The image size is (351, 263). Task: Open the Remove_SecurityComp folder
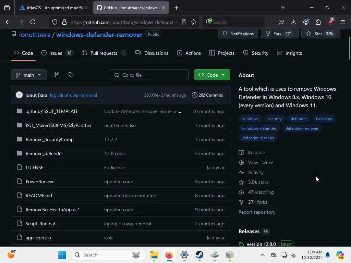[49, 139]
